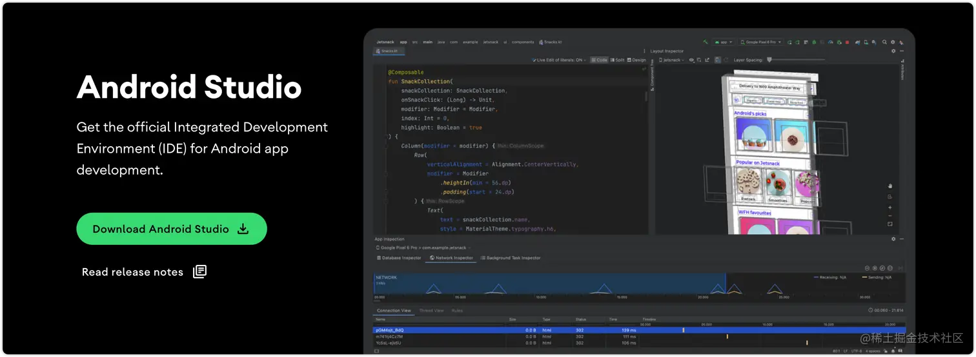
Task: Click the Search Everywhere magnifier icon
Action: [x=884, y=42]
